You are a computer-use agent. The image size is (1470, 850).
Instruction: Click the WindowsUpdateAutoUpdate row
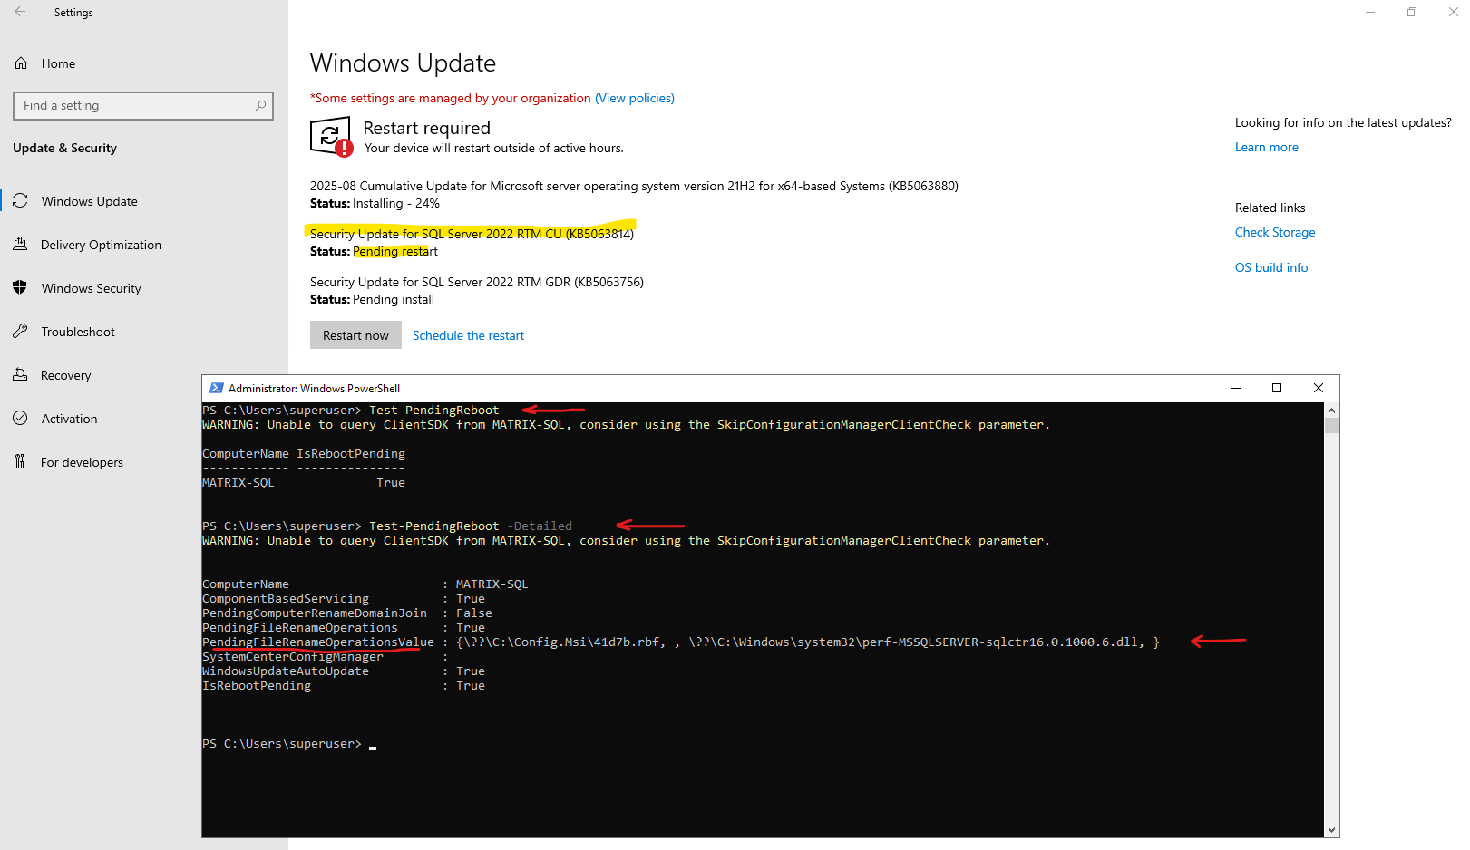click(x=344, y=671)
